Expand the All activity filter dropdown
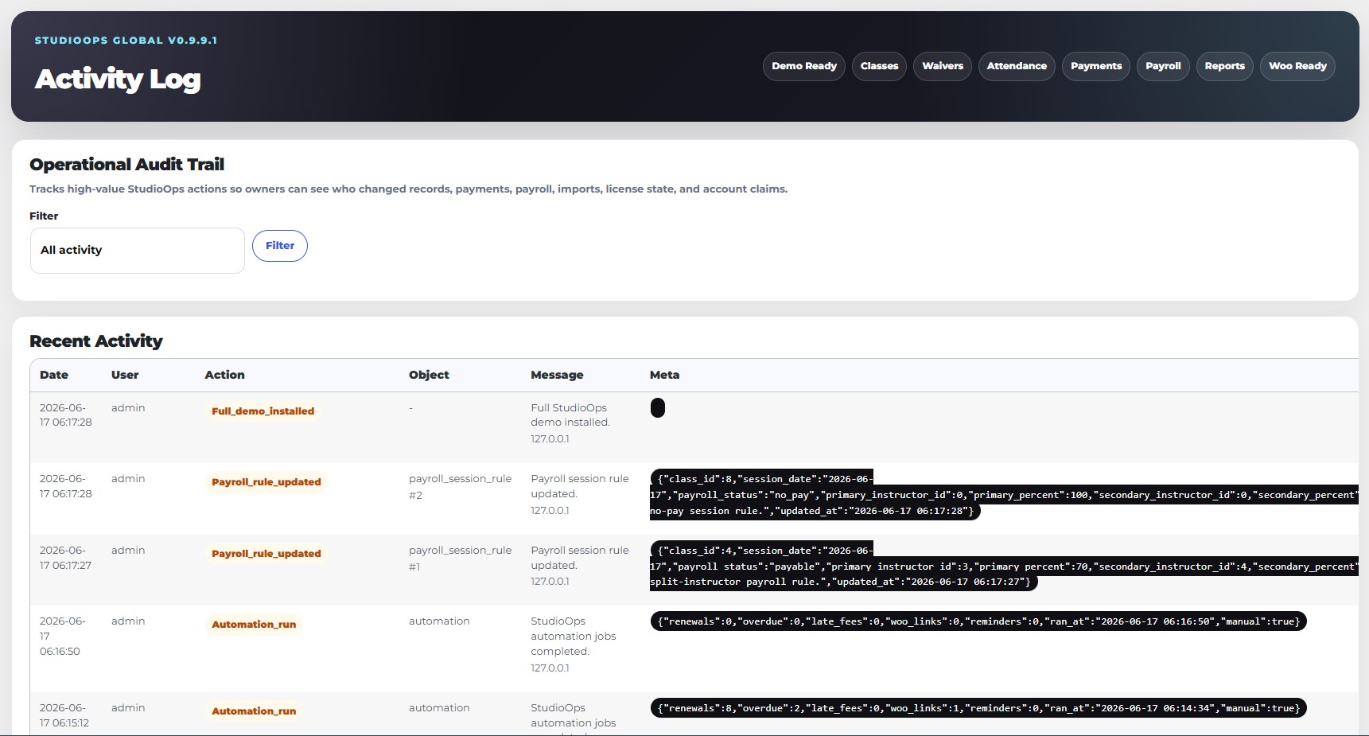Screen dimensions: 1369x736 coord(138,251)
